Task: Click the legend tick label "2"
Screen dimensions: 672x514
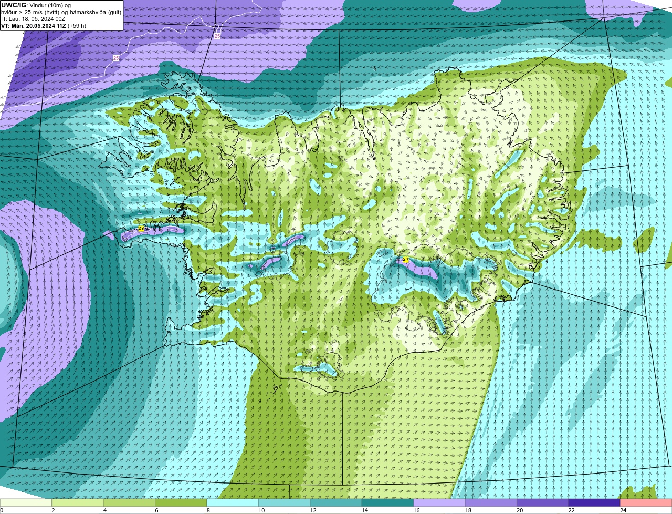Action: click(53, 510)
